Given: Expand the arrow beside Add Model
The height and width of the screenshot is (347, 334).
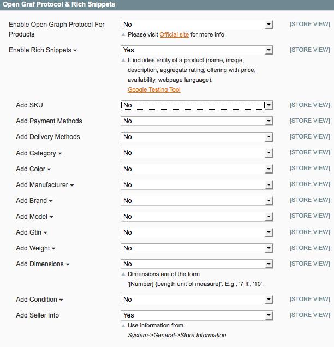Looking at the screenshot, I should (x=51, y=217).
